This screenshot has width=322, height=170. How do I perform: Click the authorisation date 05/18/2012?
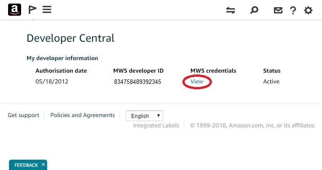(52, 82)
